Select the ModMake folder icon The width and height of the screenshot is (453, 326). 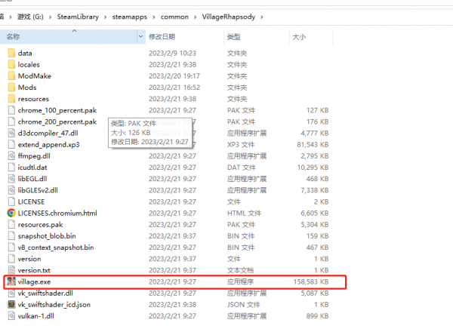(x=11, y=75)
